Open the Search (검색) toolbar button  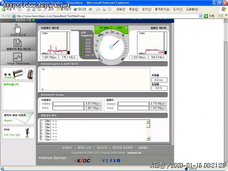pos(48,10)
